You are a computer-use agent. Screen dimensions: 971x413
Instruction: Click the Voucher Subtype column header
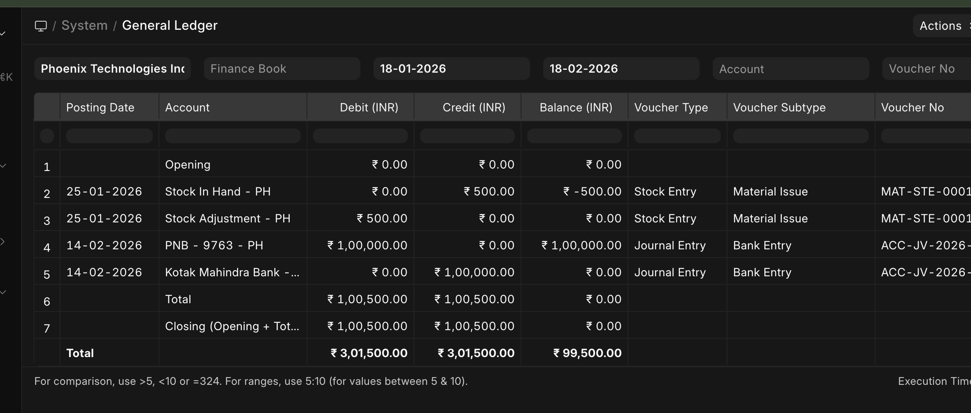tap(779, 107)
